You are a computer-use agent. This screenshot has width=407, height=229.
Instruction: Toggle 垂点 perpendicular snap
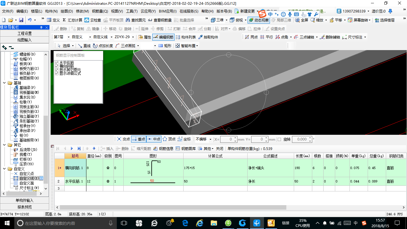139,139
